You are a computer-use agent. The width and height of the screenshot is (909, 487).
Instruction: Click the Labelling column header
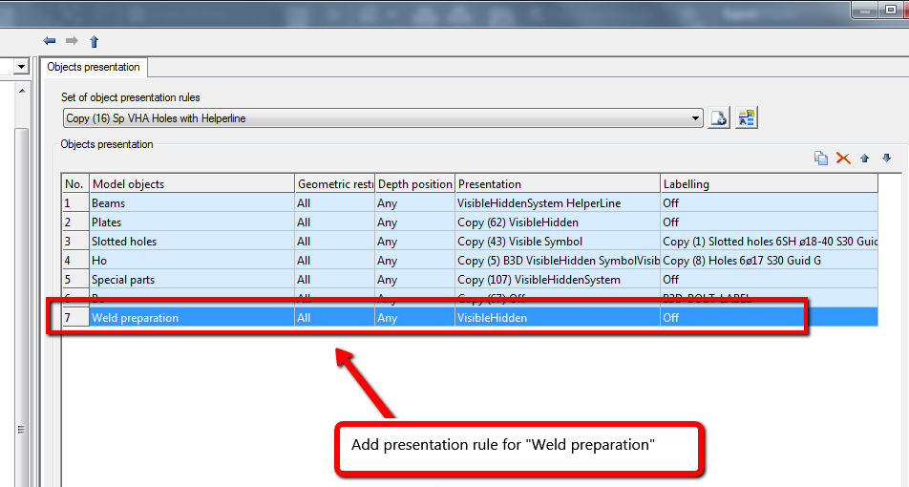769,183
